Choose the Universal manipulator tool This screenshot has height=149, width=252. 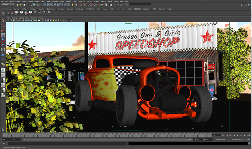[x=3, y=50]
